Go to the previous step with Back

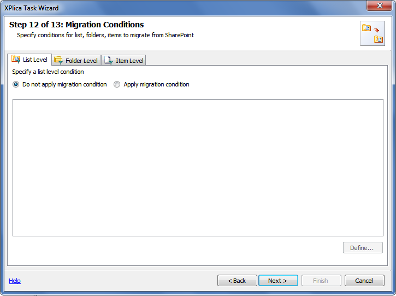[x=237, y=281]
